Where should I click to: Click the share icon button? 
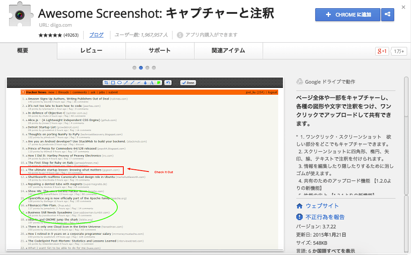pos(388,14)
